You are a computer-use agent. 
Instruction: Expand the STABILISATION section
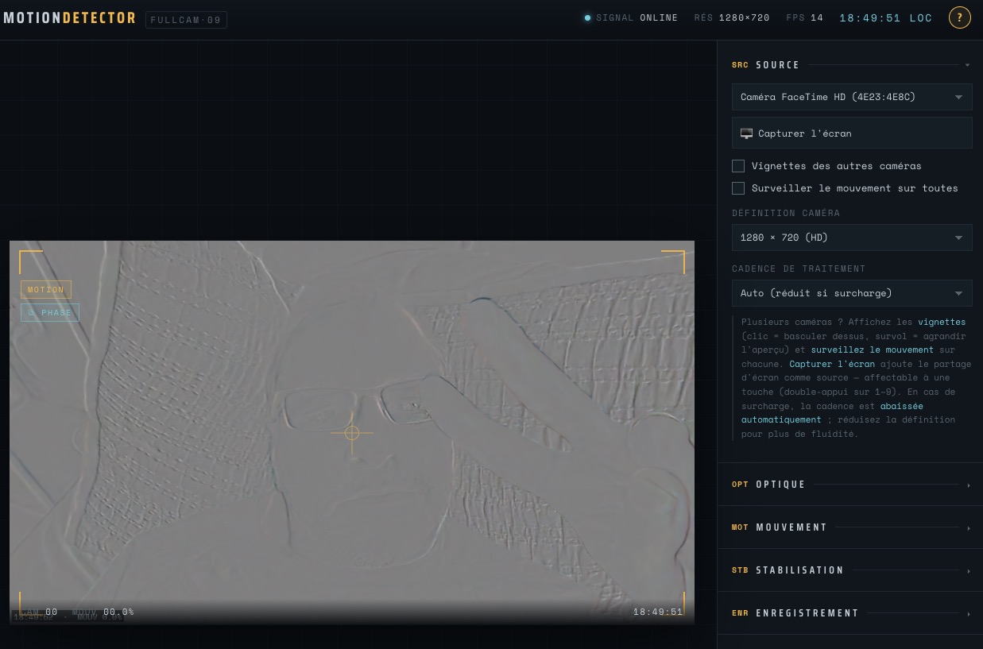tap(850, 570)
